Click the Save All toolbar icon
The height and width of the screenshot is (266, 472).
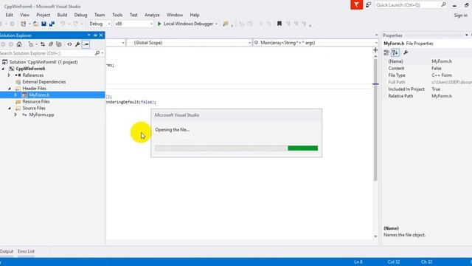[x=52, y=24]
